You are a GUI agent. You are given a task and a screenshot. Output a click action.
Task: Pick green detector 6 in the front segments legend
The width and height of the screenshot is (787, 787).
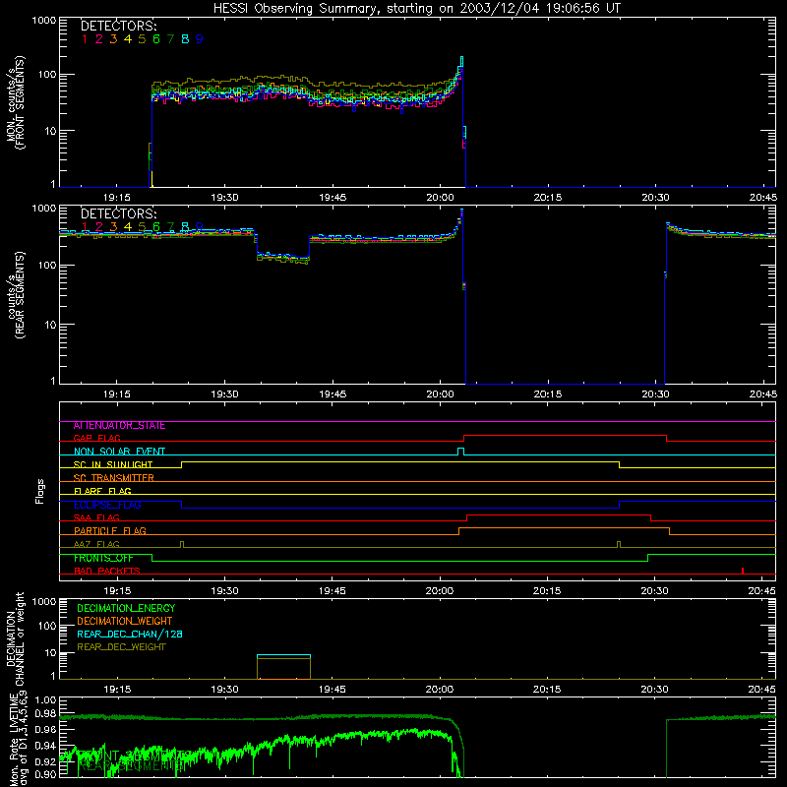click(156, 39)
